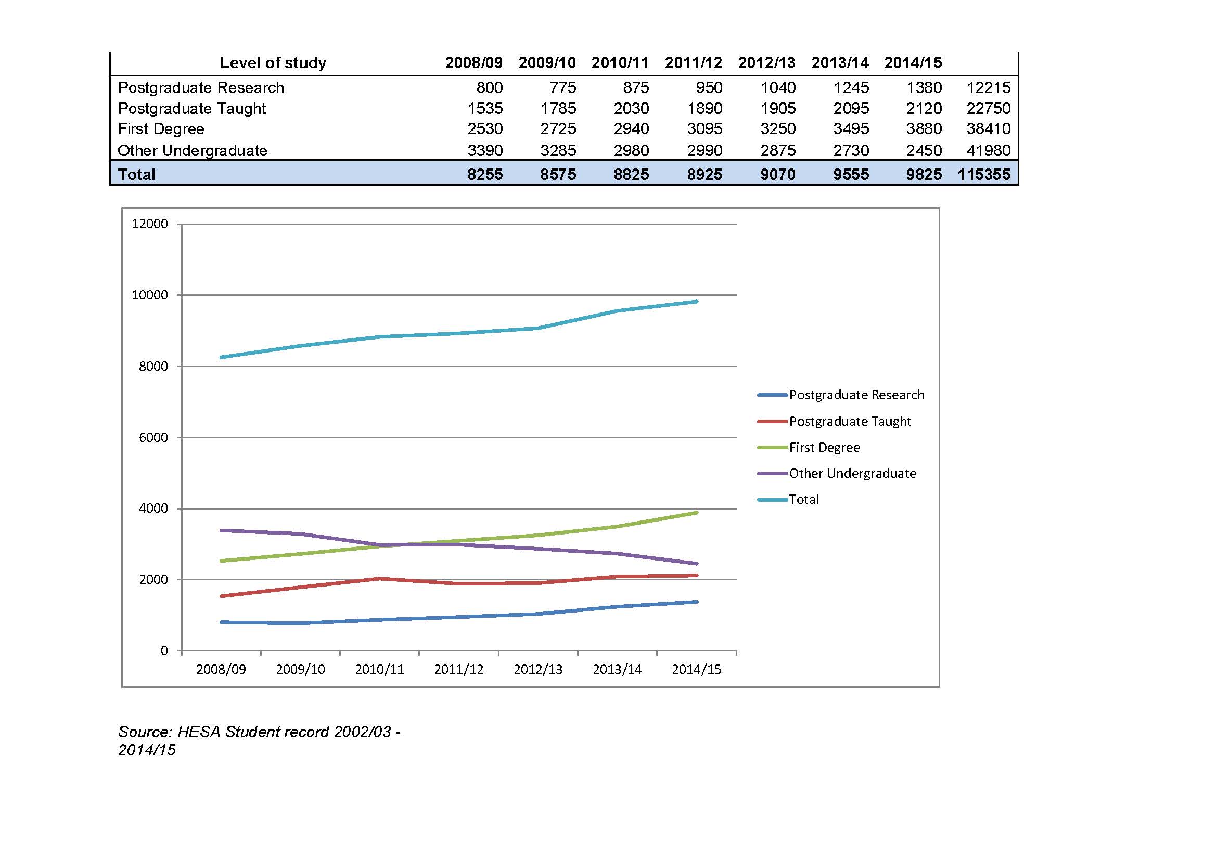Select the 2008/09 table column header

473,63
